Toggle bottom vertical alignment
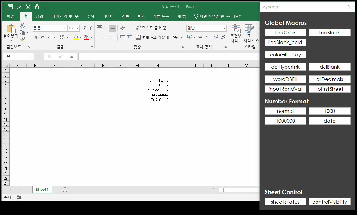This screenshot has height=215, width=357. click(113, 28)
